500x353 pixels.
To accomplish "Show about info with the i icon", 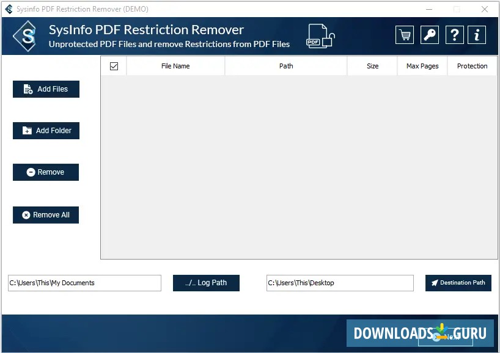I will (x=476, y=35).
